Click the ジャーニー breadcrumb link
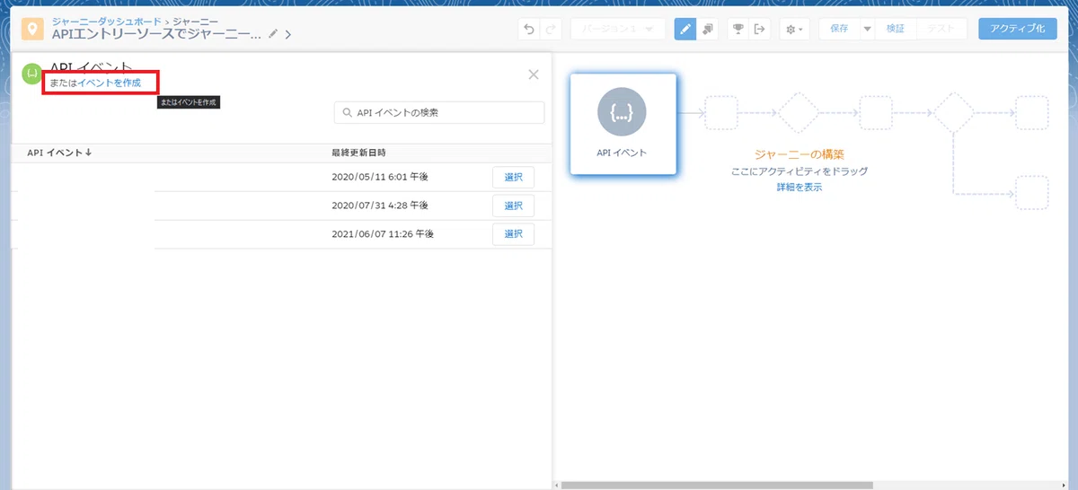This screenshot has height=490, width=1078. pos(194,20)
